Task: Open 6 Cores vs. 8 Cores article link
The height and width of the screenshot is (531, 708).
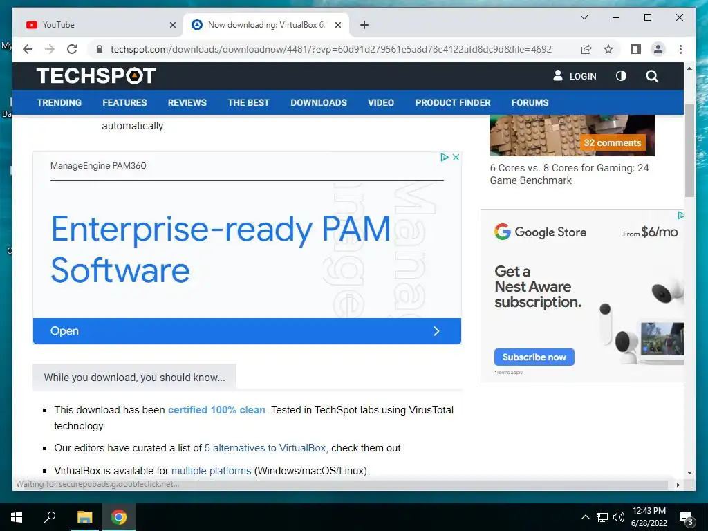Action: (x=570, y=174)
